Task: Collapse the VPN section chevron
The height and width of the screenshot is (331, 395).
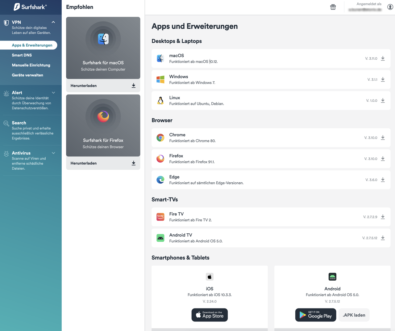Action: (x=53, y=22)
